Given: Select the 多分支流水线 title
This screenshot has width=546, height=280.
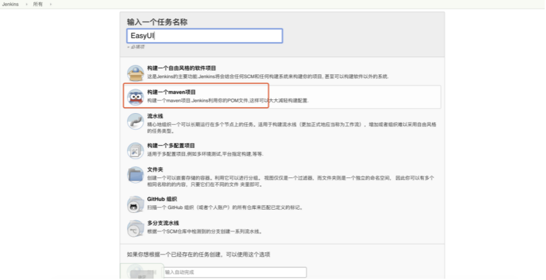Looking at the screenshot, I should pos(163,223).
